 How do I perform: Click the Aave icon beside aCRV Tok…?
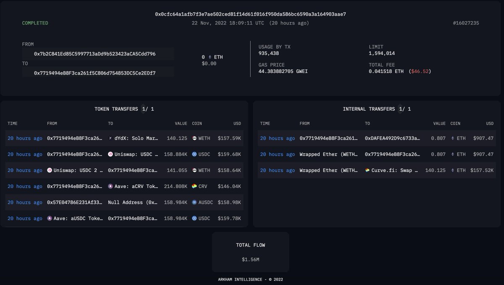click(x=110, y=186)
